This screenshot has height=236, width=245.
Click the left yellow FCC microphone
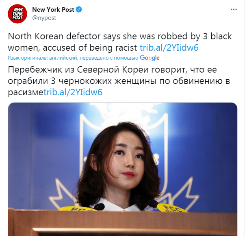tap(80, 208)
